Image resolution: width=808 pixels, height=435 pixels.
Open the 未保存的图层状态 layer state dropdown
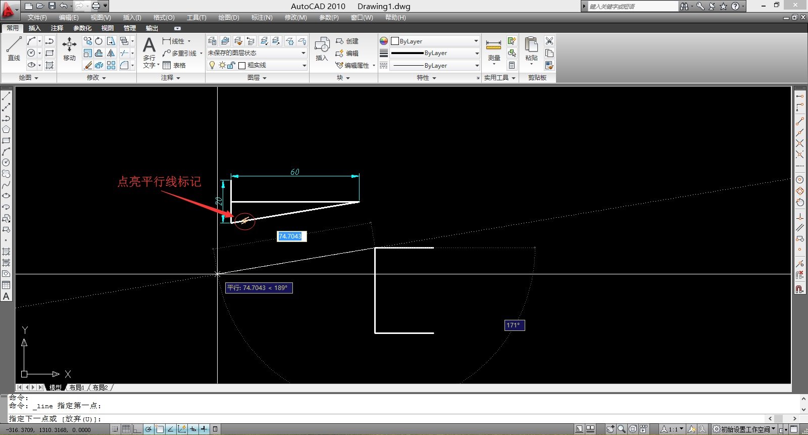[257, 53]
